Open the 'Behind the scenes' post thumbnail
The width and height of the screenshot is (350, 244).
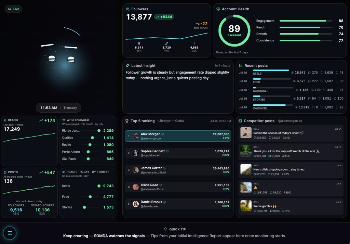coord(246,133)
